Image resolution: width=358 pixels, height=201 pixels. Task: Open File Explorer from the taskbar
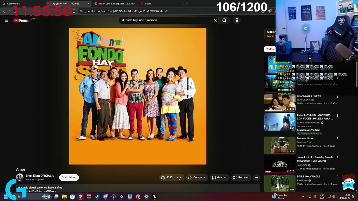tap(64, 197)
